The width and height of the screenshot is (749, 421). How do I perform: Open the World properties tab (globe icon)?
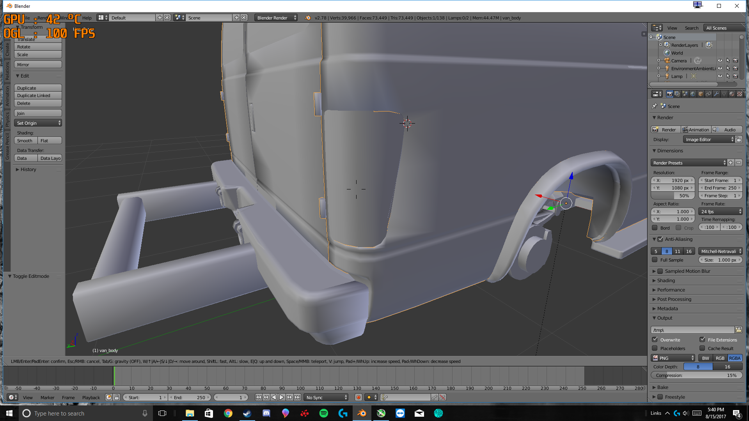693,94
